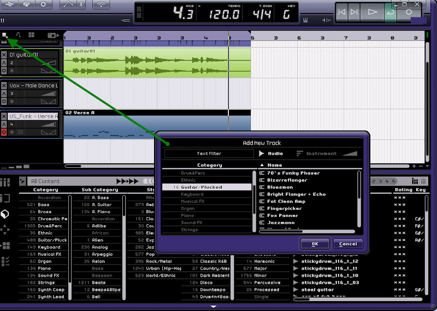Click the mixer faders icon in left sidebar

pos(5,183)
